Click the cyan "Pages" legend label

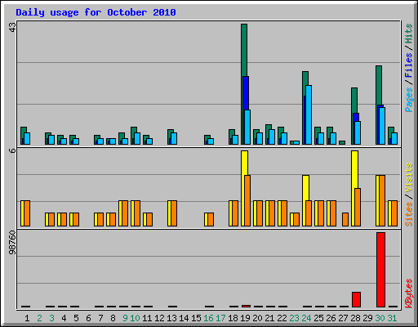click(409, 100)
